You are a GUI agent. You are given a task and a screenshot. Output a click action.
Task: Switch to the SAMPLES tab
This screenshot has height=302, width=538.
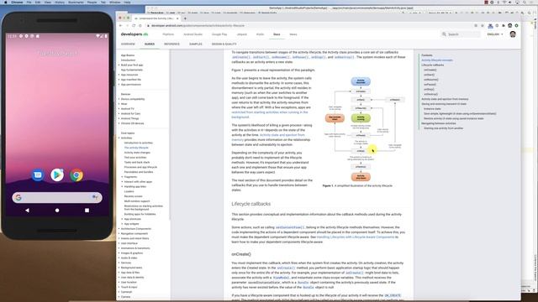(196, 44)
